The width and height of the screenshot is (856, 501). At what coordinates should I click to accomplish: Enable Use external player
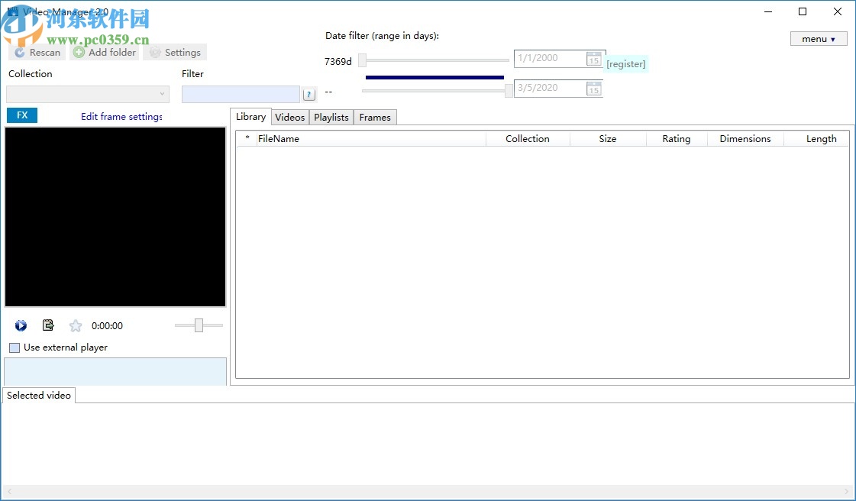pyautogui.click(x=14, y=347)
